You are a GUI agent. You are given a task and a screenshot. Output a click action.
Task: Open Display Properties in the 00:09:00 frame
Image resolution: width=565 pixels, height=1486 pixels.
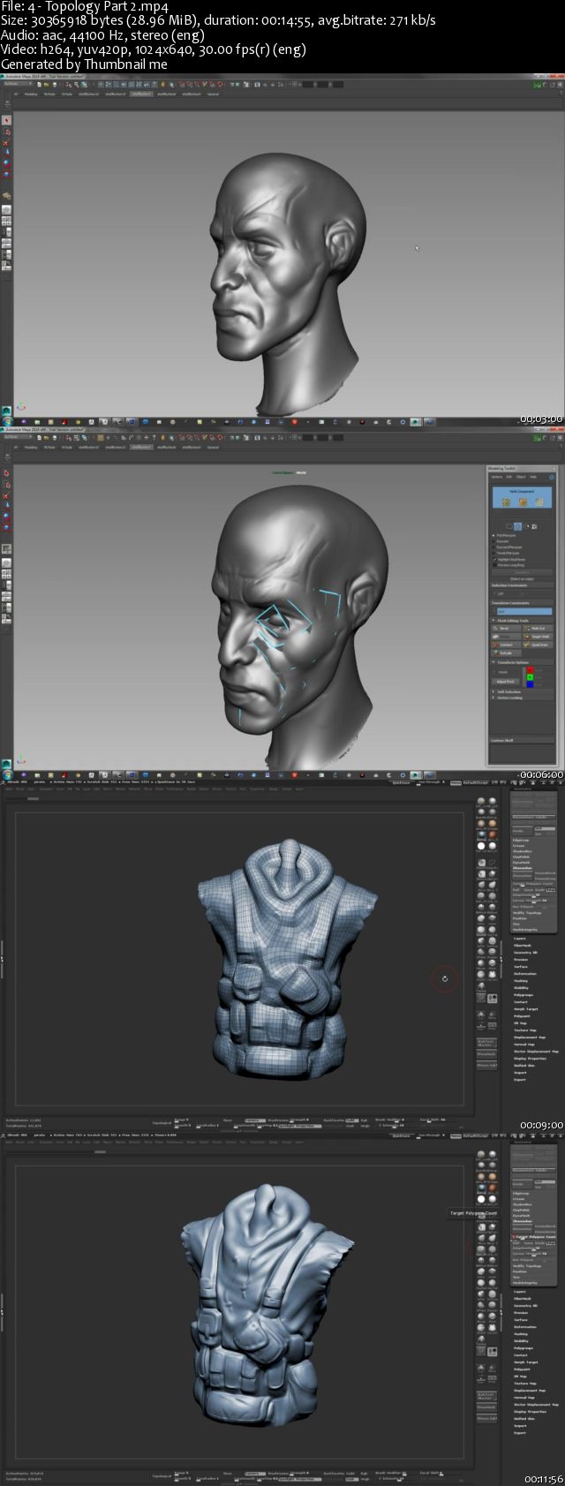click(530, 1059)
